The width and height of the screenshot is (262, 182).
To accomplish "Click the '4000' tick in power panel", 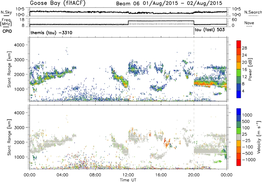I will pyautogui.click(x=19, y=45).
